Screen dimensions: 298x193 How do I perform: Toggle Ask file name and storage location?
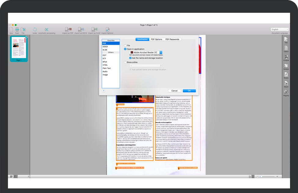tap(130, 58)
